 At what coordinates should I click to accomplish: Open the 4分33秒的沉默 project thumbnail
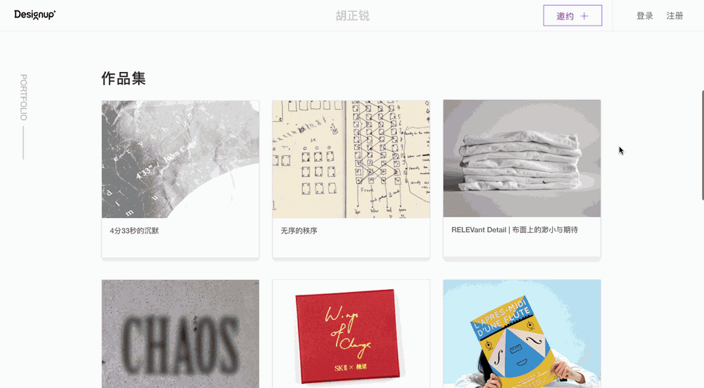click(181, 159)
